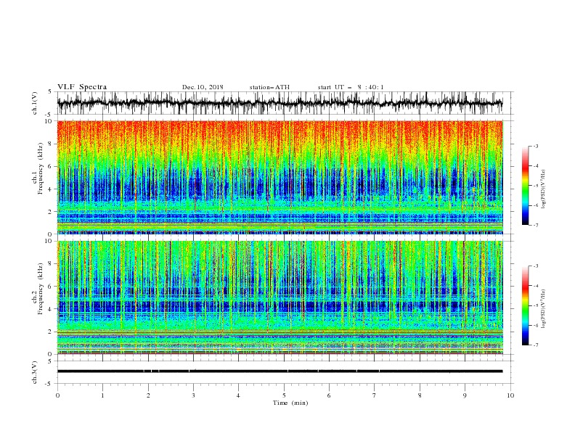The width and height of the screenshot is (575, 444).
Task: Click inside the ch.2 spectrogram panel
Action: click(280, 297)
